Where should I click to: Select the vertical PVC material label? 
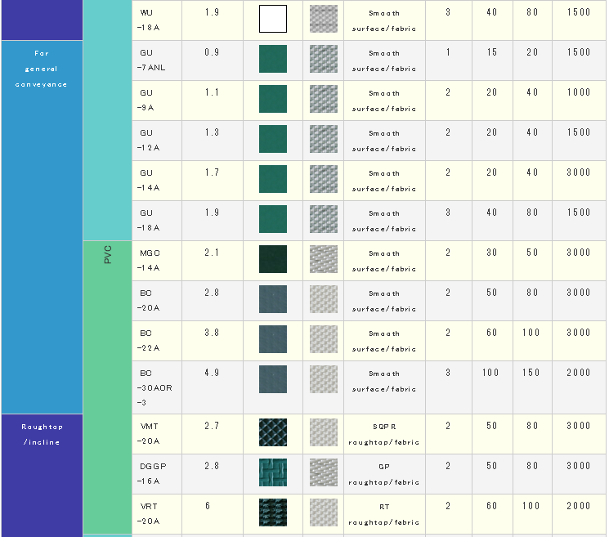107,254
